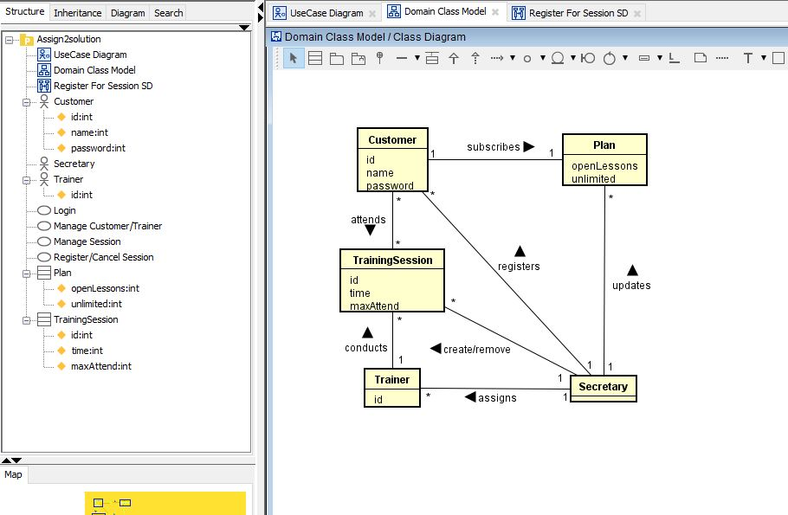788x515 pixels.
Task: Select the pointer selection tool in the diagram toolbar
Action: point(294,58)
